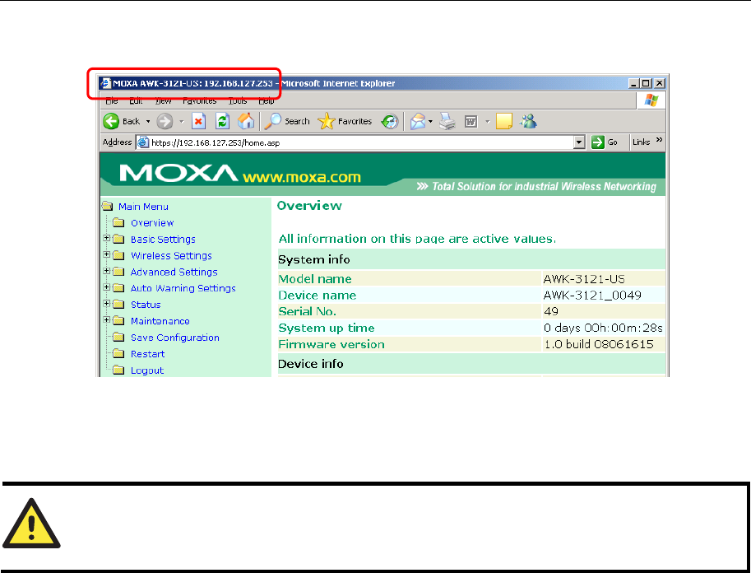Select the firmware value 1.0 build 08061615

coord(599,344)
